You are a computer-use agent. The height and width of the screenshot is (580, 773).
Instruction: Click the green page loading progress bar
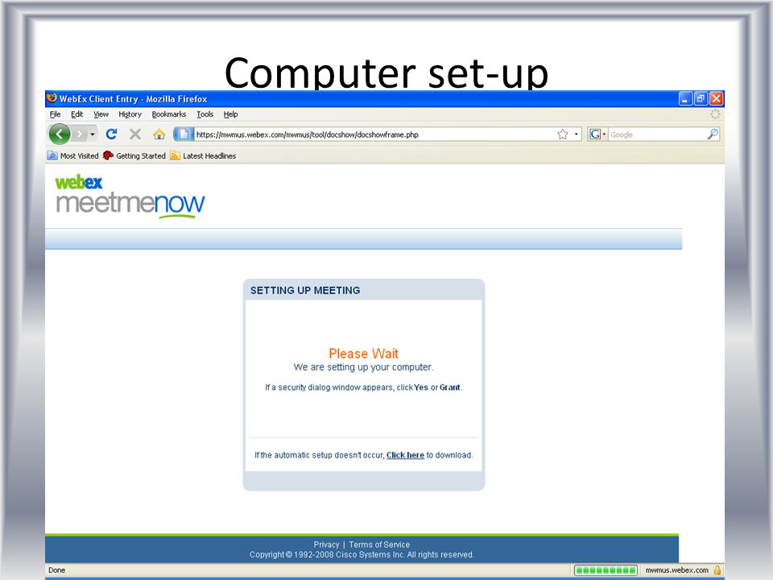(606, 570)
